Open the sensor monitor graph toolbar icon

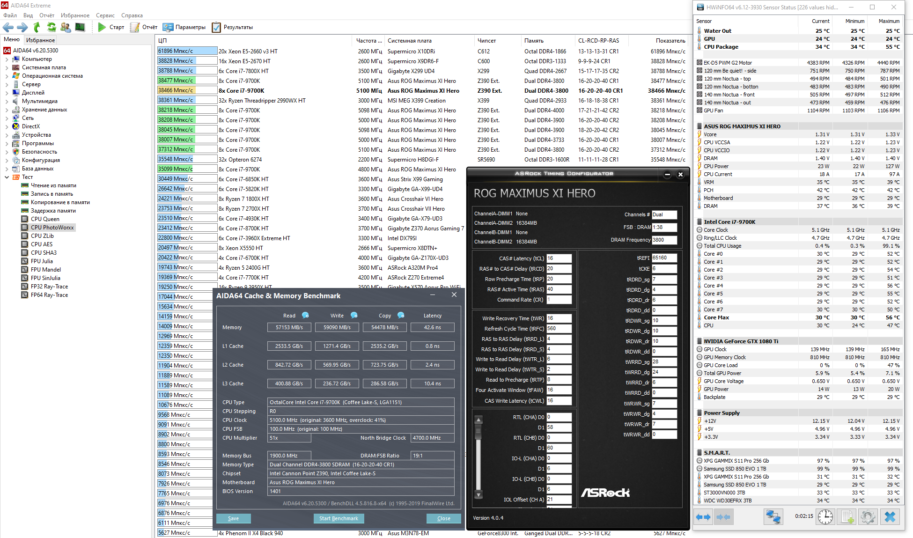80,27
